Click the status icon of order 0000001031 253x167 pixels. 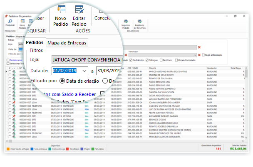point(14,89)
